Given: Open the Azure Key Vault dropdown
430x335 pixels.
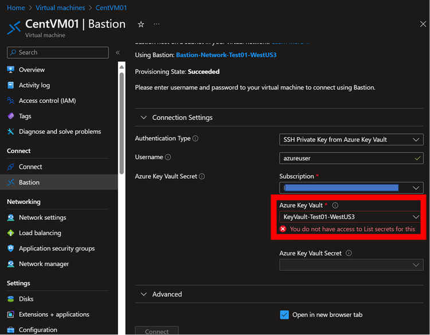Looking at the screenshot, I should (351, 217).
